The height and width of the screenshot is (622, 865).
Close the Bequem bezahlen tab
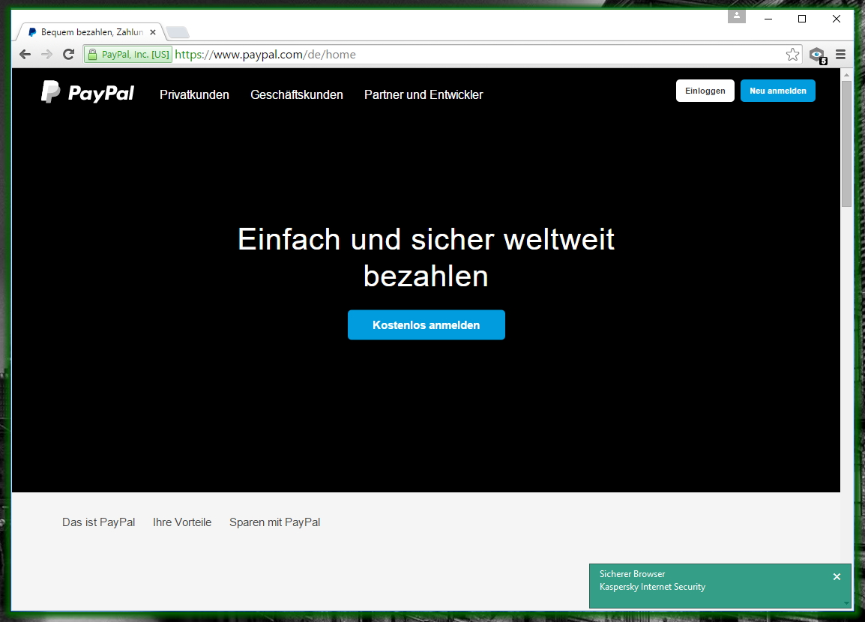point(153,32)
